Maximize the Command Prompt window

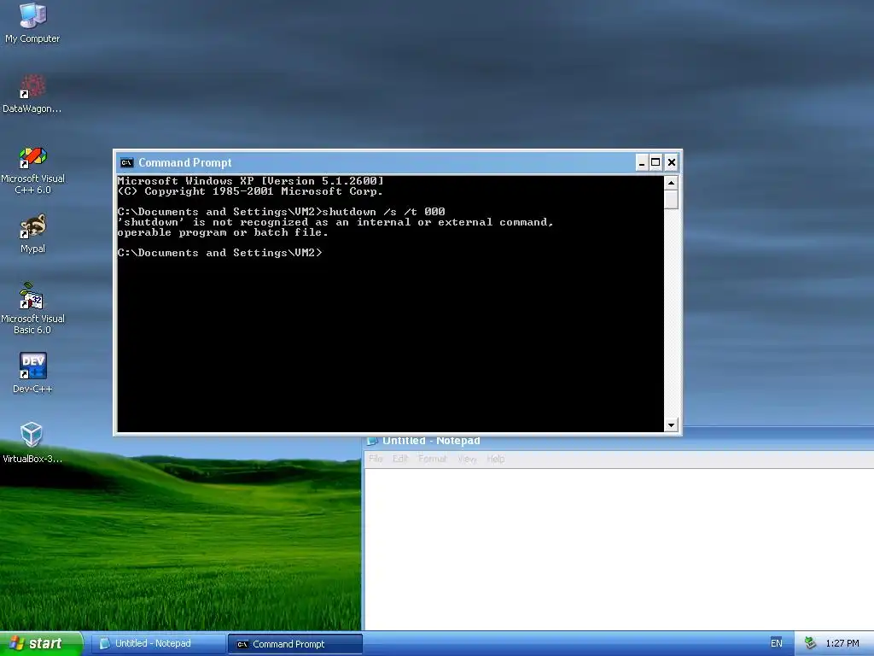[x=656, y=163]
